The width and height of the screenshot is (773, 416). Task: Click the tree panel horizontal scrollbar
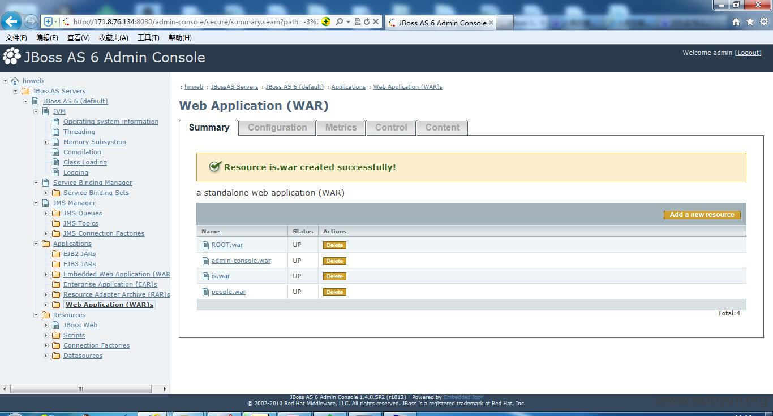(81, 389)
